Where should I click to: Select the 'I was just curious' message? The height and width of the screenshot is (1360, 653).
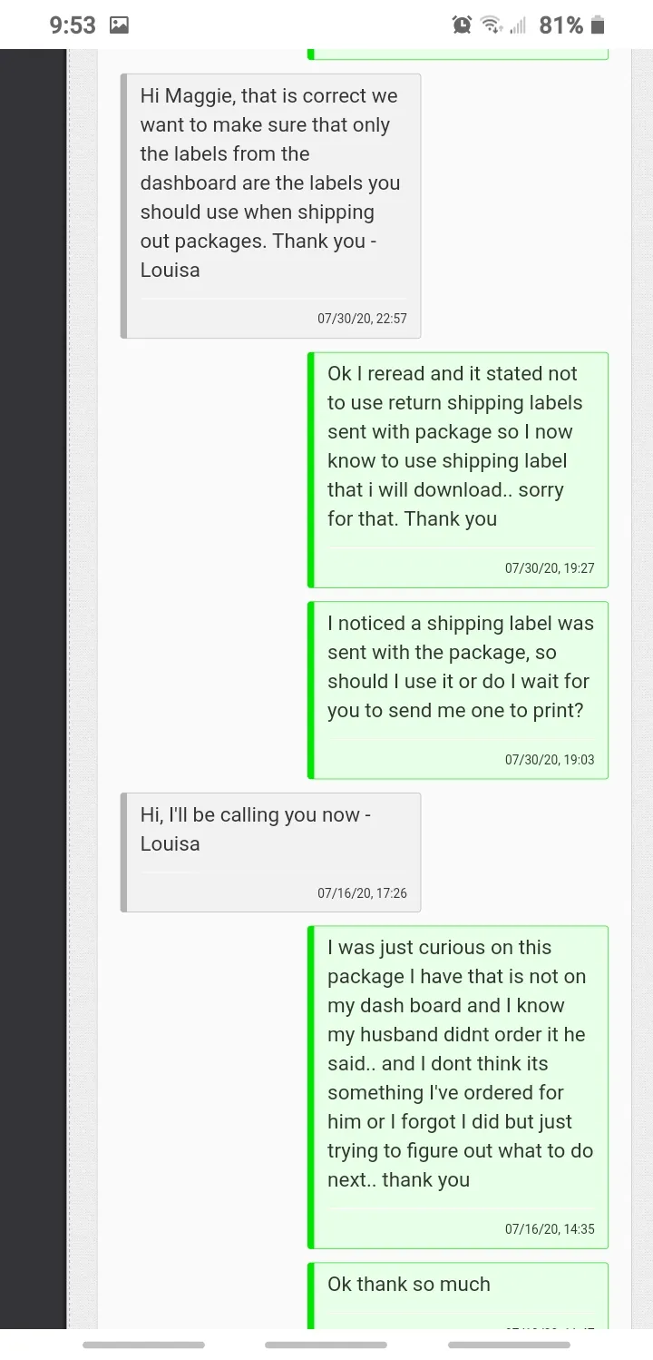tap(458, 1087)
